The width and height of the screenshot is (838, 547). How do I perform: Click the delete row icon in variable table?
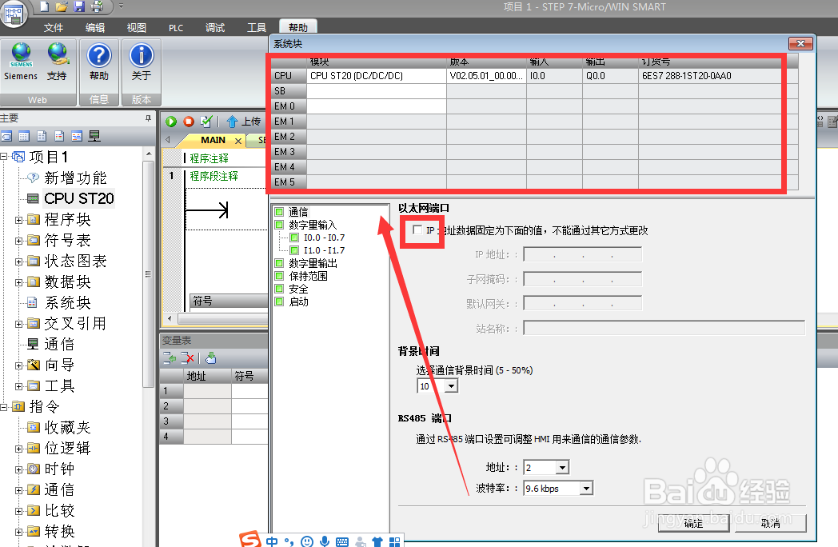(x=187, y=358)
